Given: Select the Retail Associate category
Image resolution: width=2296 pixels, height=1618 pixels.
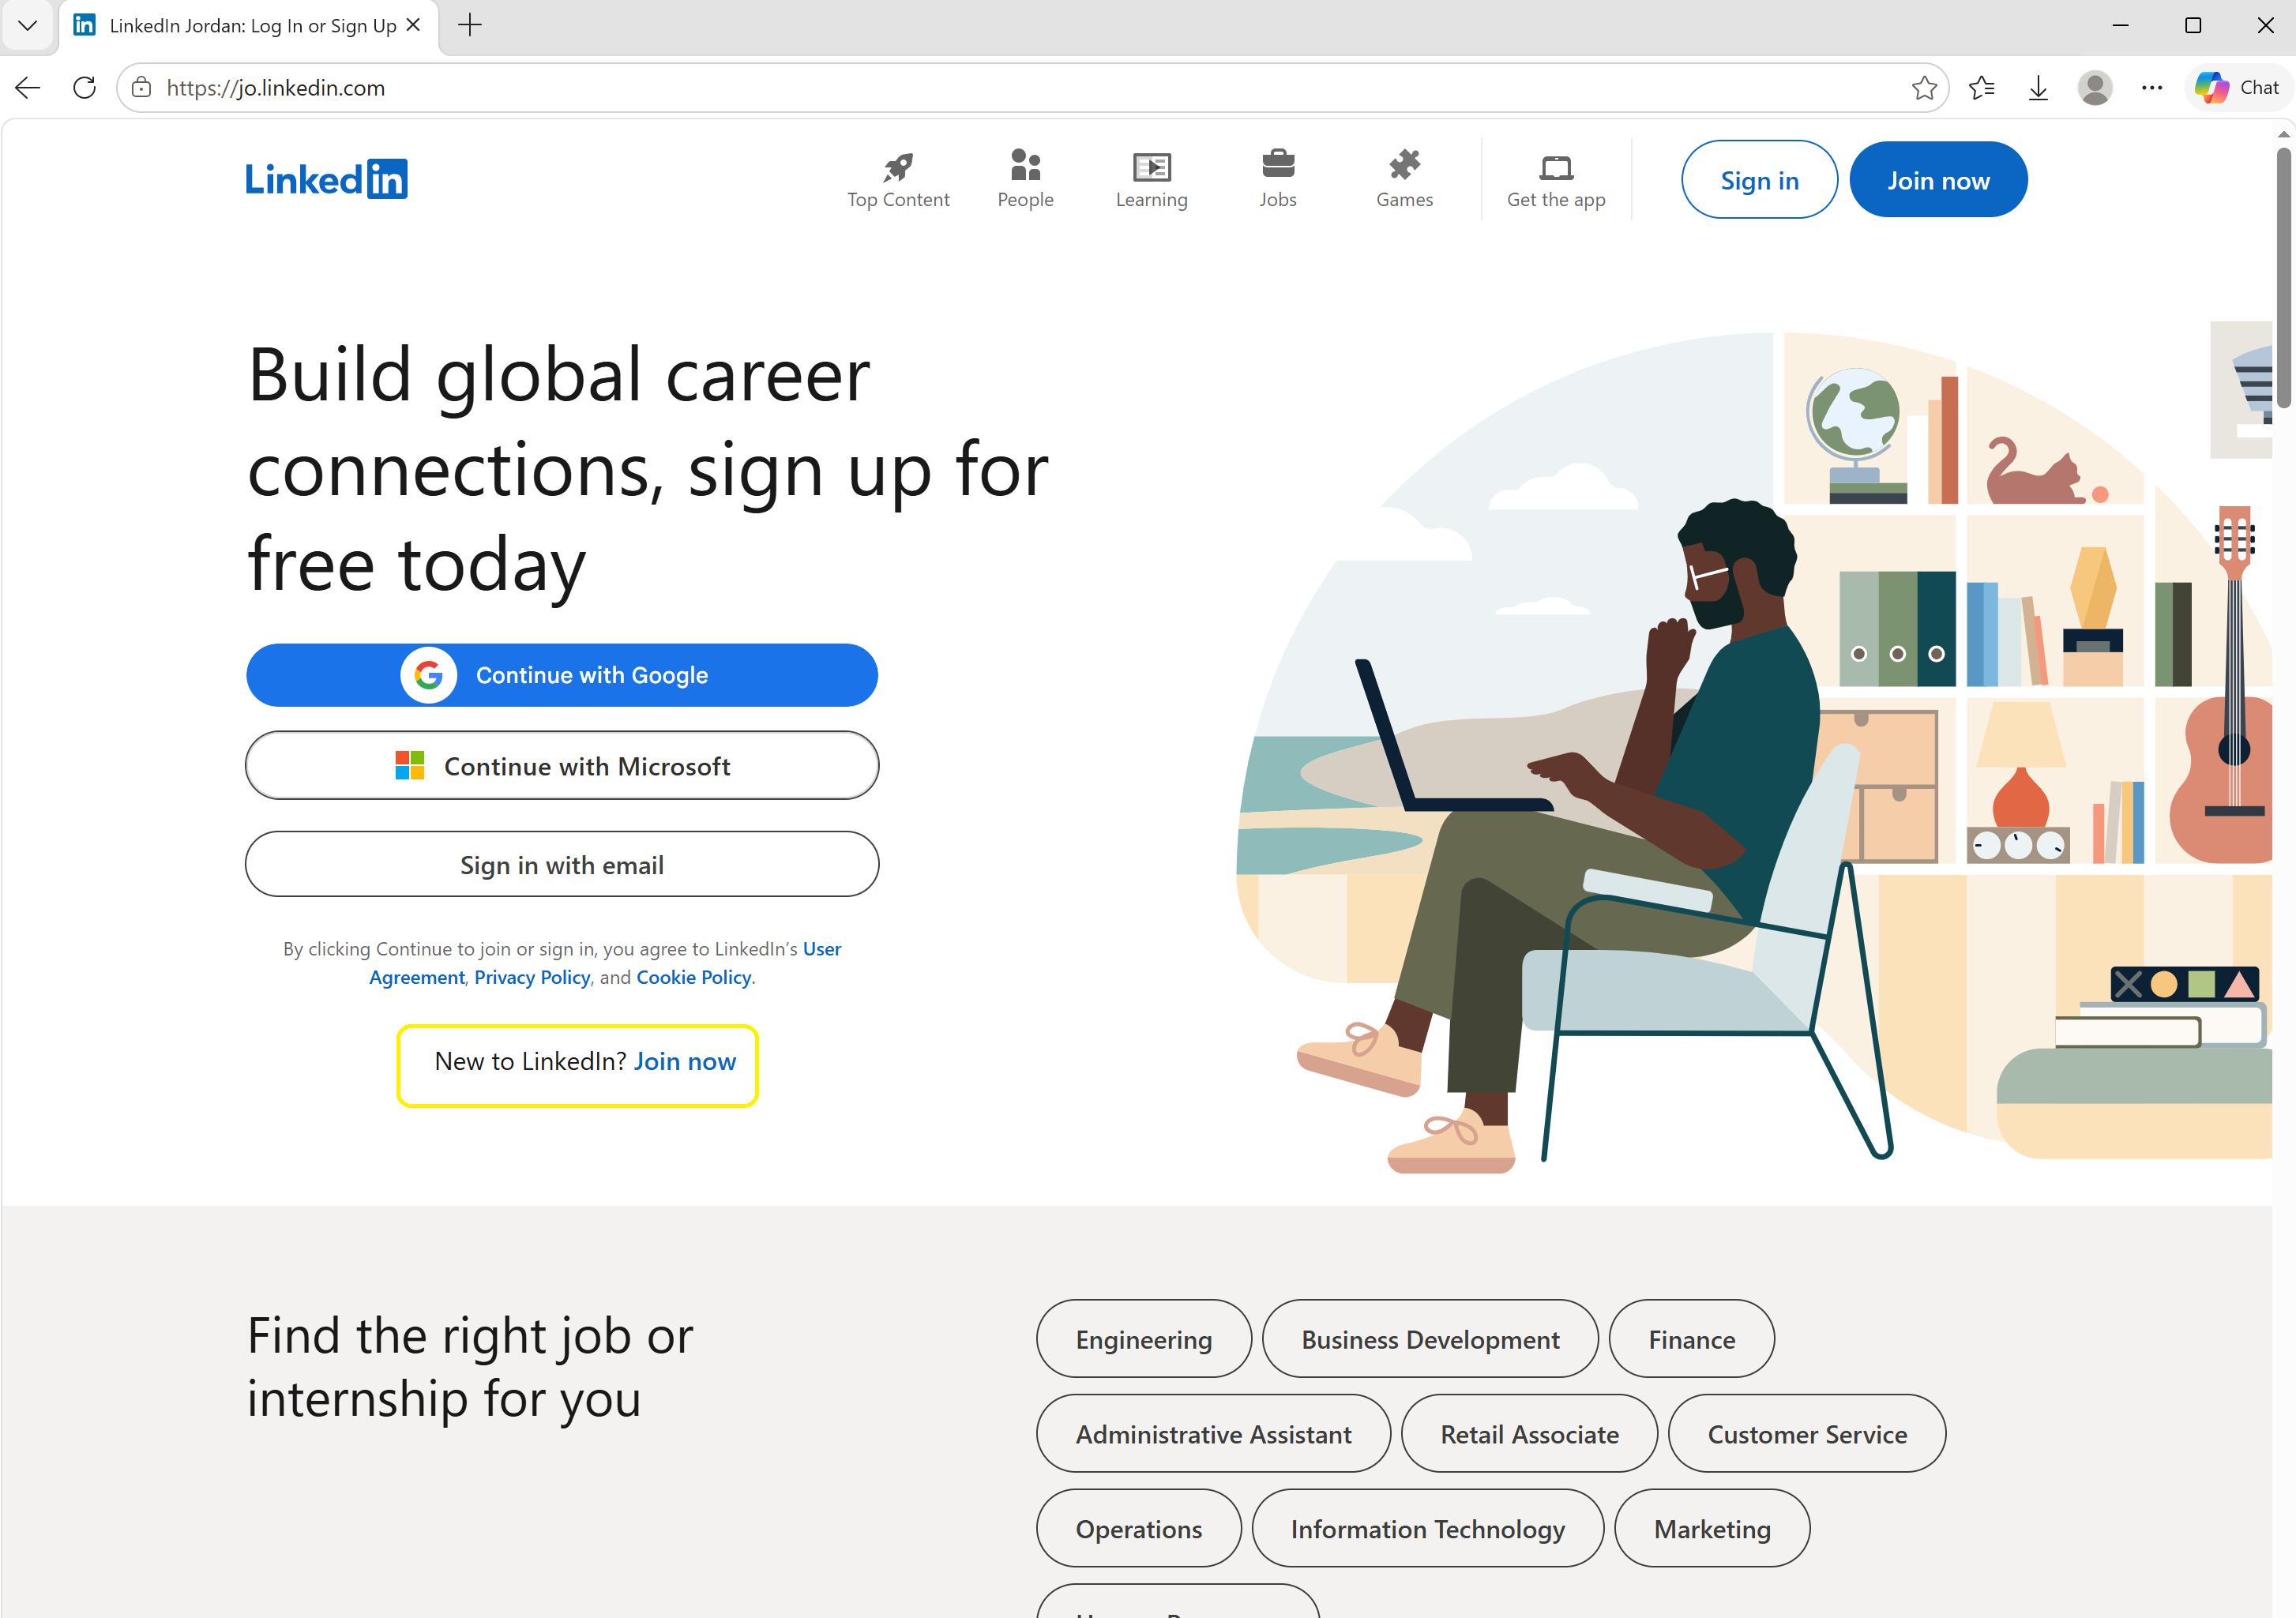Looking at the screenshot, I should point(1529,1434).
